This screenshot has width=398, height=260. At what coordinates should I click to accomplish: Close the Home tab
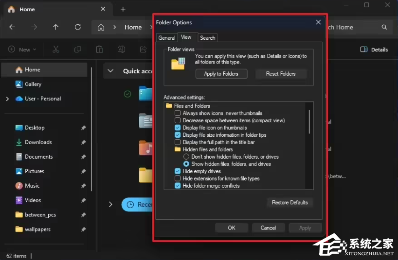click(x=103, y=9)
